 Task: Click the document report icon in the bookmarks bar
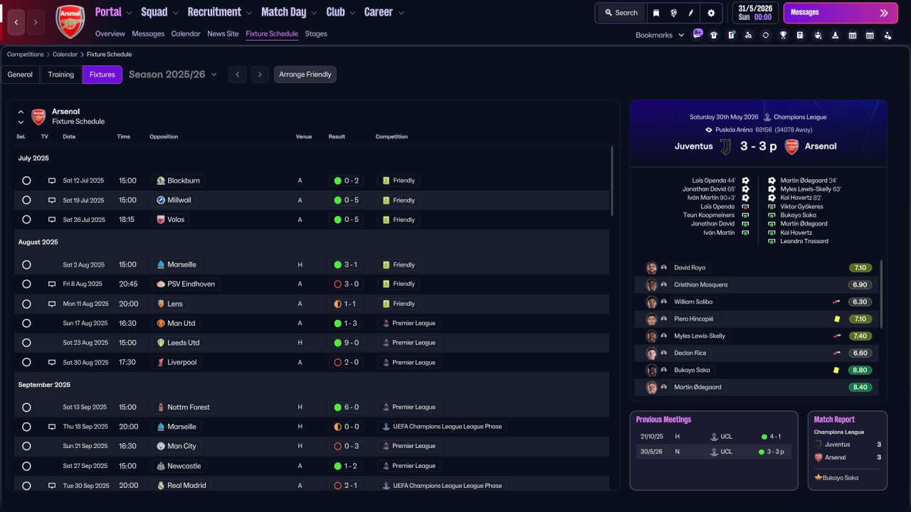800,35
